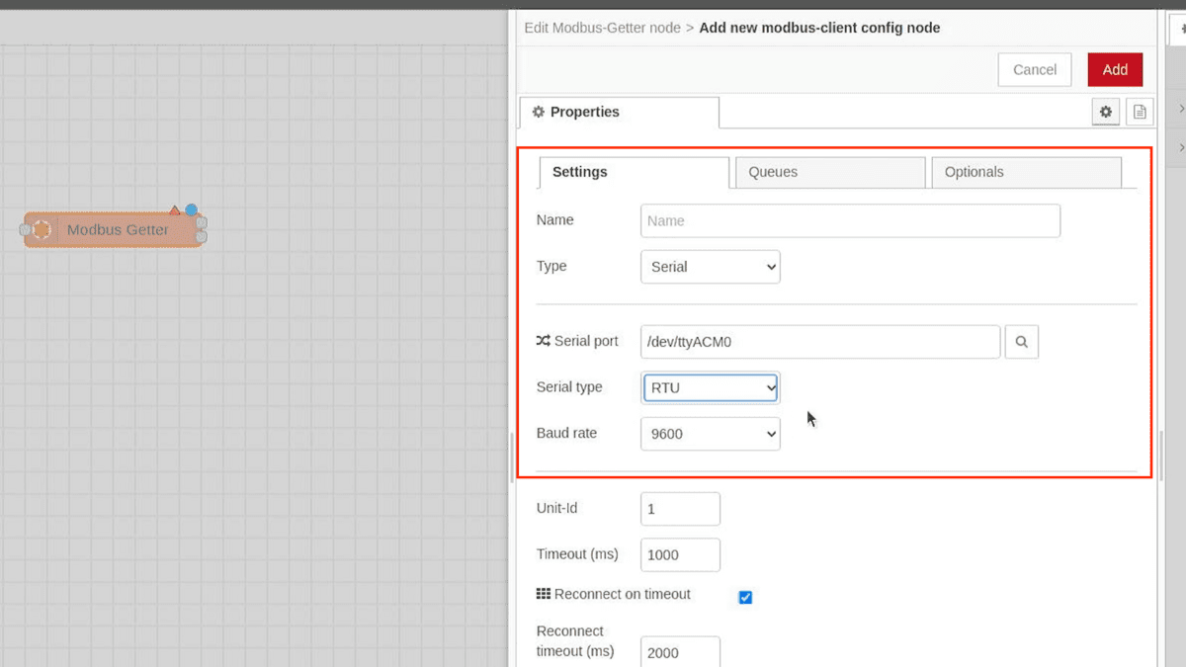Click the Modbus Getter node input port
The image size is (1186, 667).
click(26, 230)
